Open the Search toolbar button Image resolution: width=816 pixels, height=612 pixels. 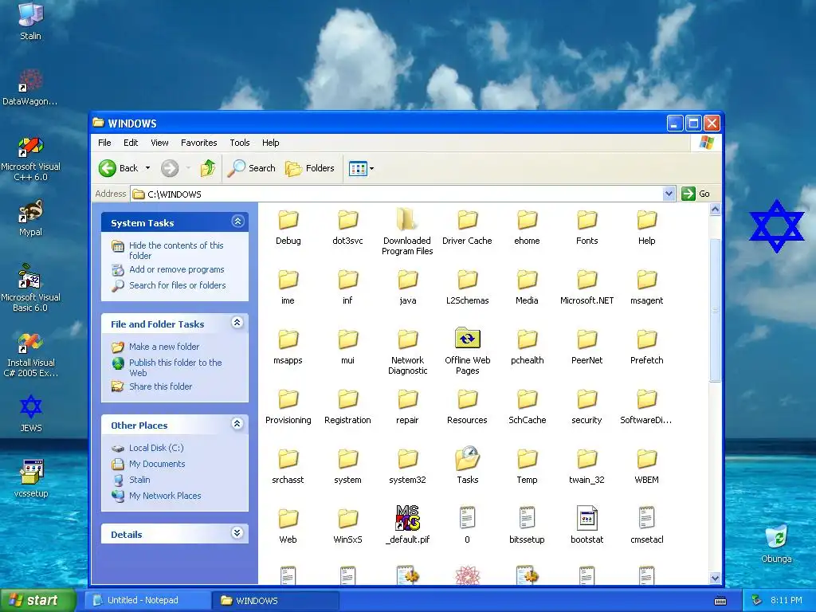point(252,168)
